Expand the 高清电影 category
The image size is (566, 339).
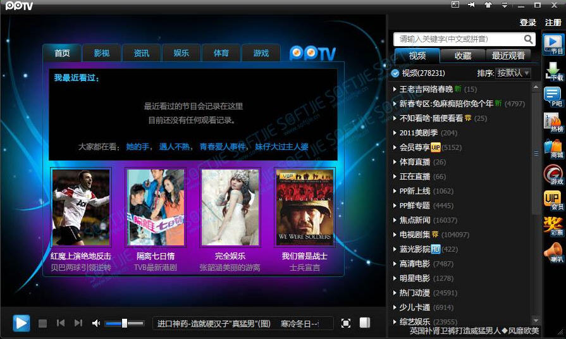pyautogui.click(x=394, y=264)
